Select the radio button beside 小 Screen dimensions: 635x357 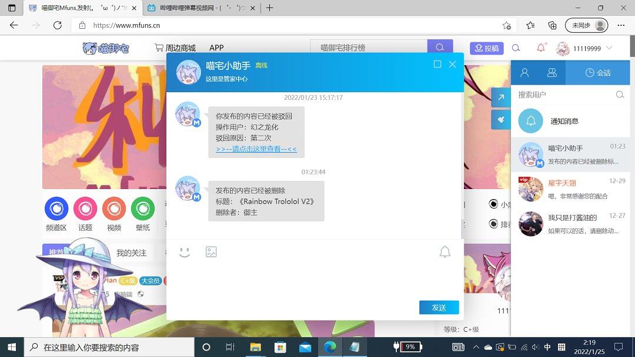tap(493, 204)
